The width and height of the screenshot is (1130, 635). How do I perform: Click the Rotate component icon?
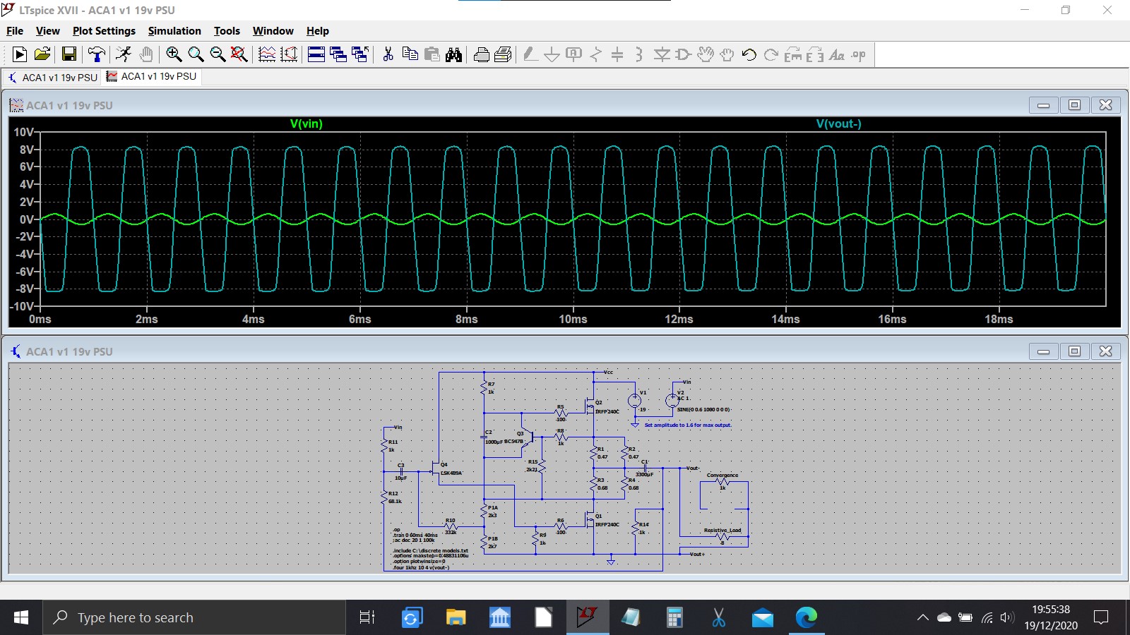pyautogui.click(x=793, y=54)
